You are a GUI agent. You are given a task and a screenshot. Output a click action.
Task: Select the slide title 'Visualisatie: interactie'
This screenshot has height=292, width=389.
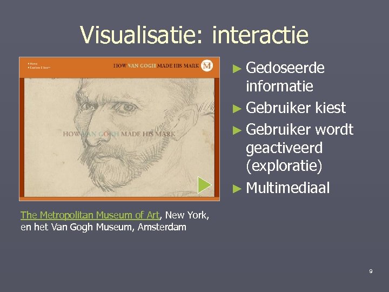point(194,35)
